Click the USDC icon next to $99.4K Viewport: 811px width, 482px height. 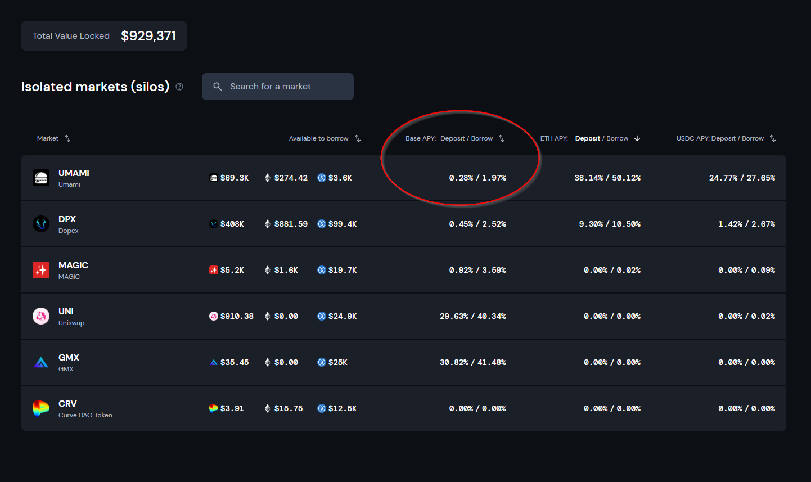(x=322, y=224)
